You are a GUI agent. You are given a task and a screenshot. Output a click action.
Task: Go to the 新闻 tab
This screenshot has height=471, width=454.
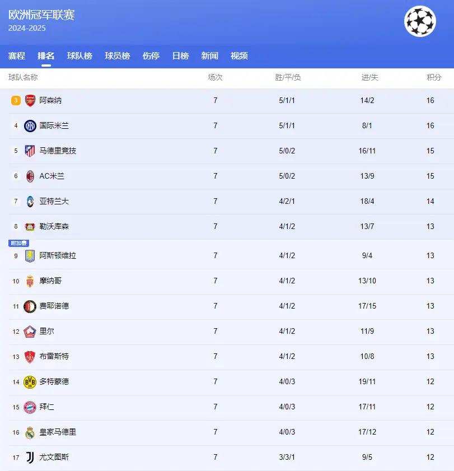point(209,56)
